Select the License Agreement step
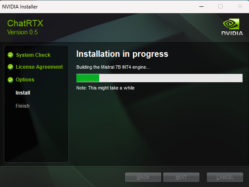 (x=39, y=67)
